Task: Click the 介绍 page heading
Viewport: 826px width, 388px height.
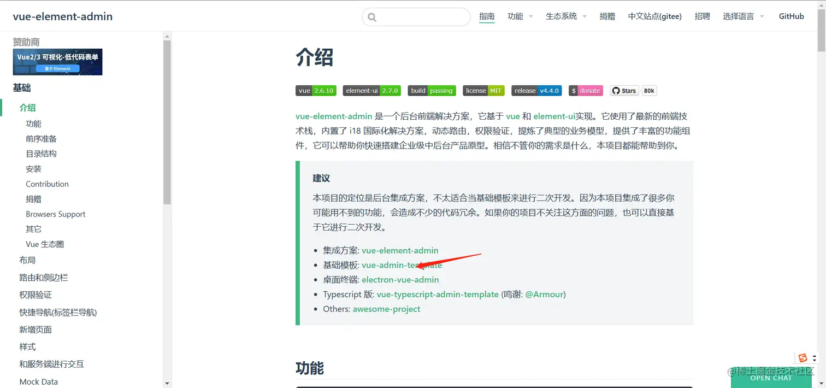Action: [315, 57]
